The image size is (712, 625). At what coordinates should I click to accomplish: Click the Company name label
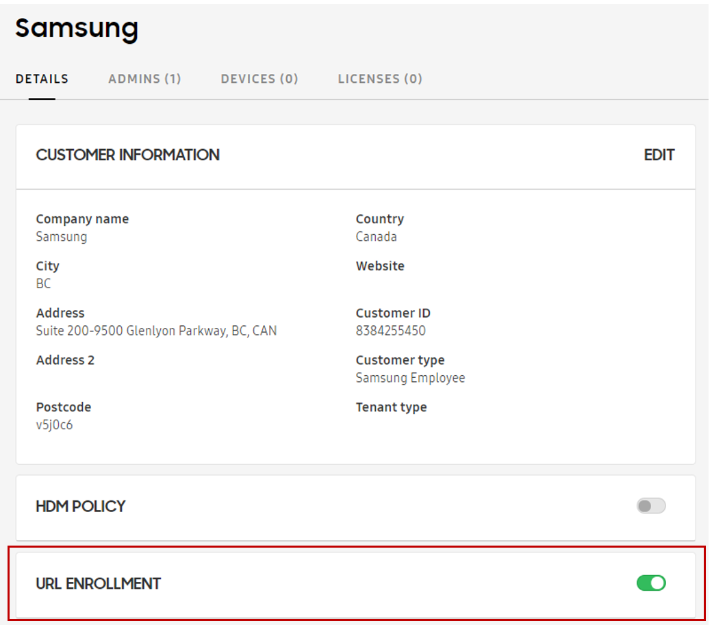point(82,219)
